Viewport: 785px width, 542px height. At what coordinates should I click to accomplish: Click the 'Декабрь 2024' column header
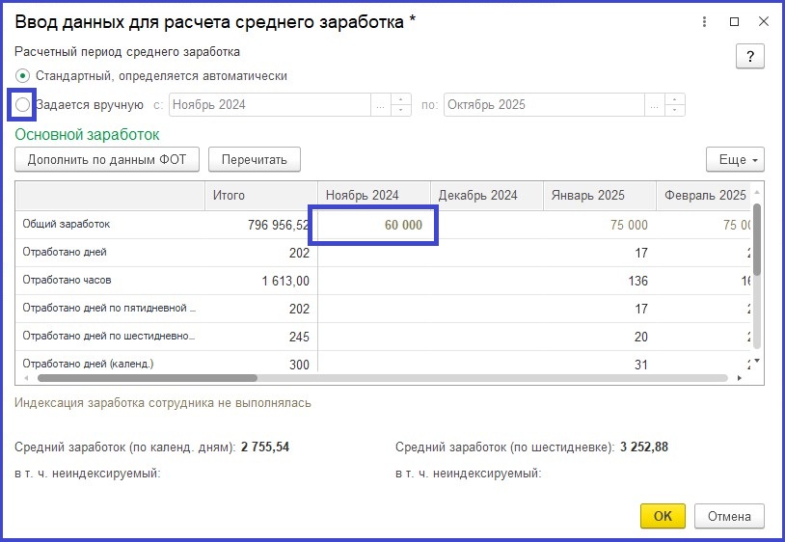point(485,195)
